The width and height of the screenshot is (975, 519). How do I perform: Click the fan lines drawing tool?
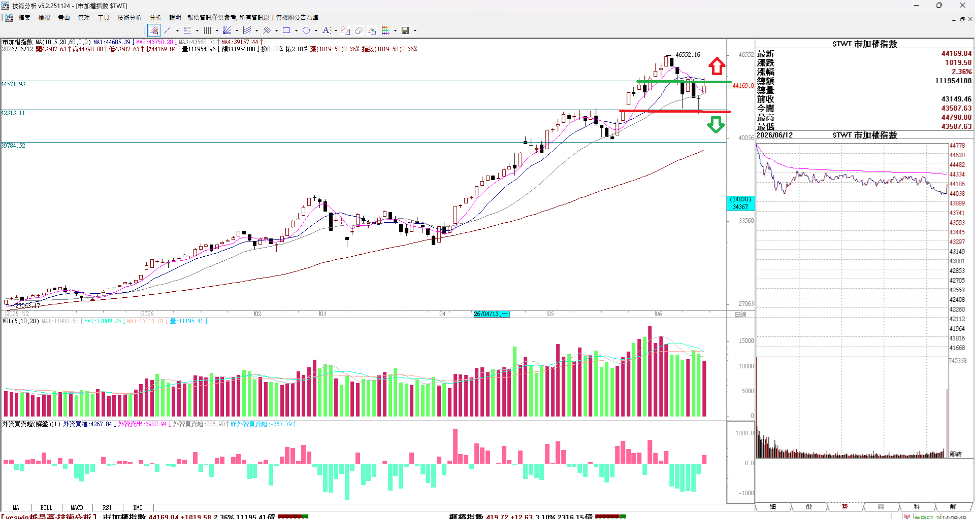pos(227,30)
